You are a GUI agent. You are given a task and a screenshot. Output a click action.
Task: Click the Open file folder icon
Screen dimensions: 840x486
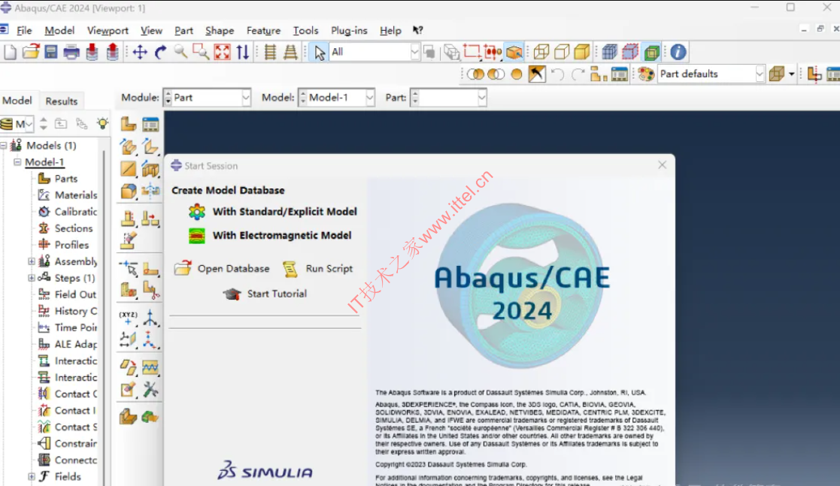31,52
